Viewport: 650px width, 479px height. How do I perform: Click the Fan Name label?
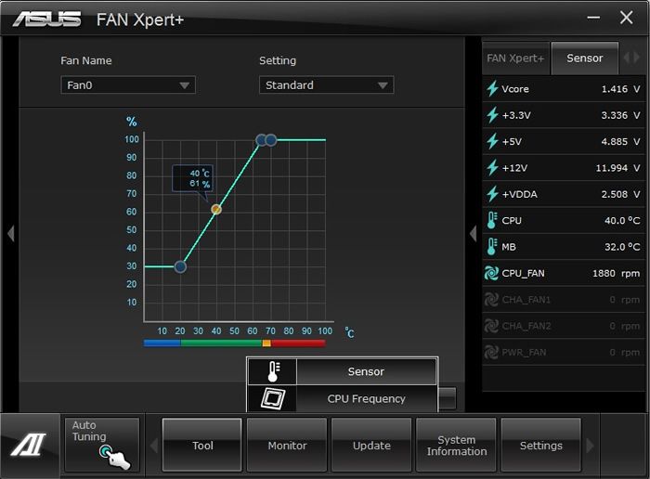pos(86,60)
